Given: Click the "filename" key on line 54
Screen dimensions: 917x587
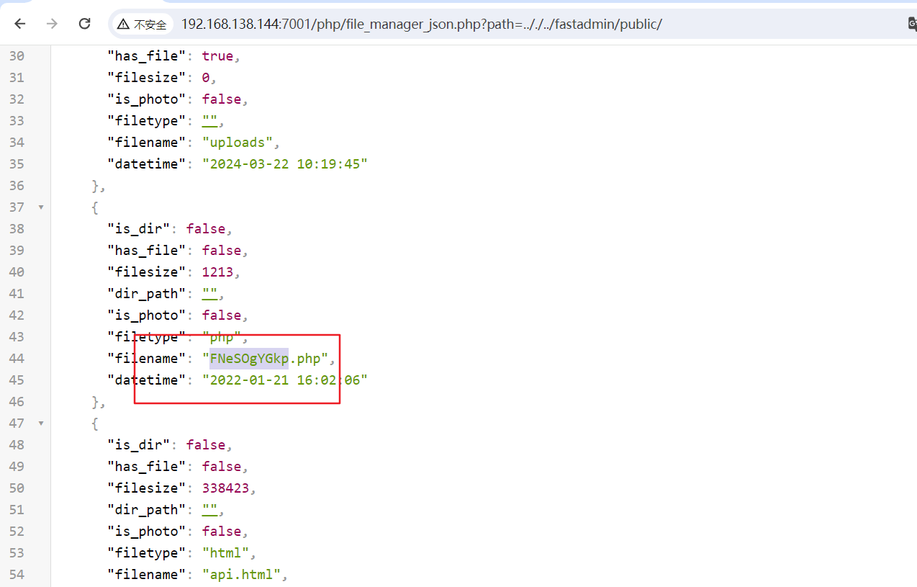Looking at the screenshot, I should click(x=147, y=574).
